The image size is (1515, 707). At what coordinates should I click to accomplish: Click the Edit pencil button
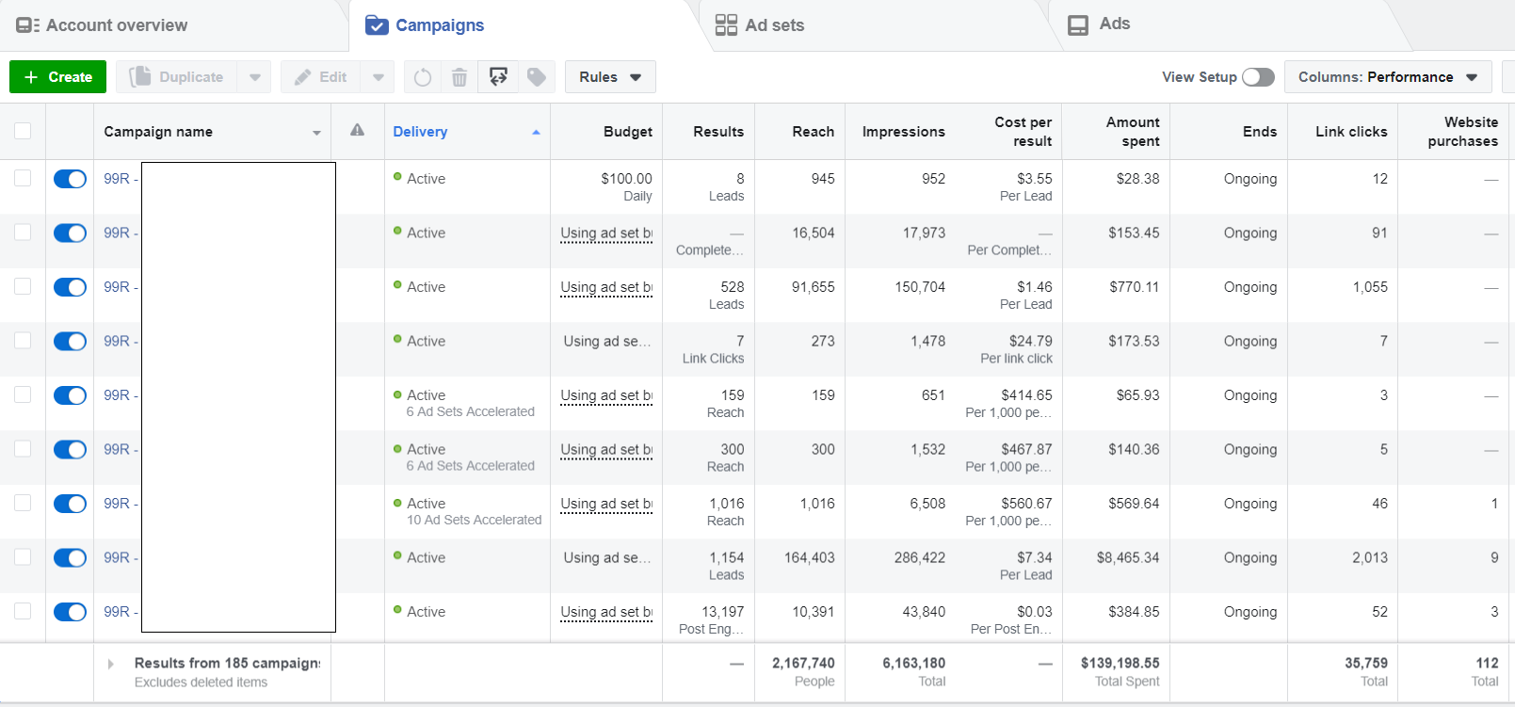coord(320,77)
